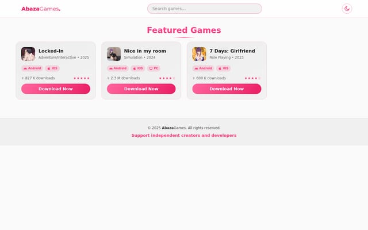Click star rating on 7 Days: Girlfriend
The image size is (368, 230).
tap(252, 78)
